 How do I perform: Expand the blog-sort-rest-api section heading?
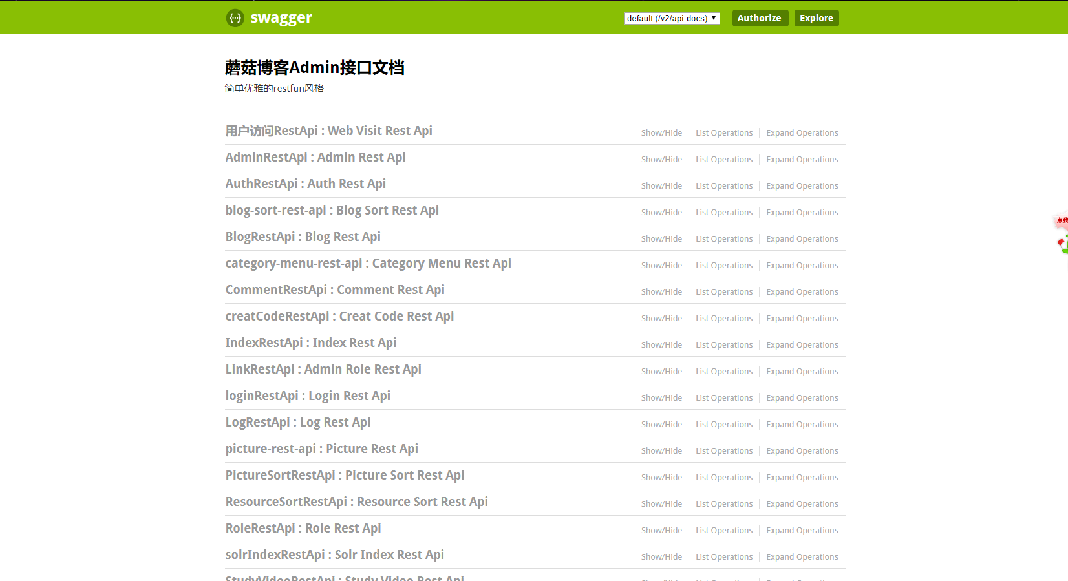coord(332,211)
